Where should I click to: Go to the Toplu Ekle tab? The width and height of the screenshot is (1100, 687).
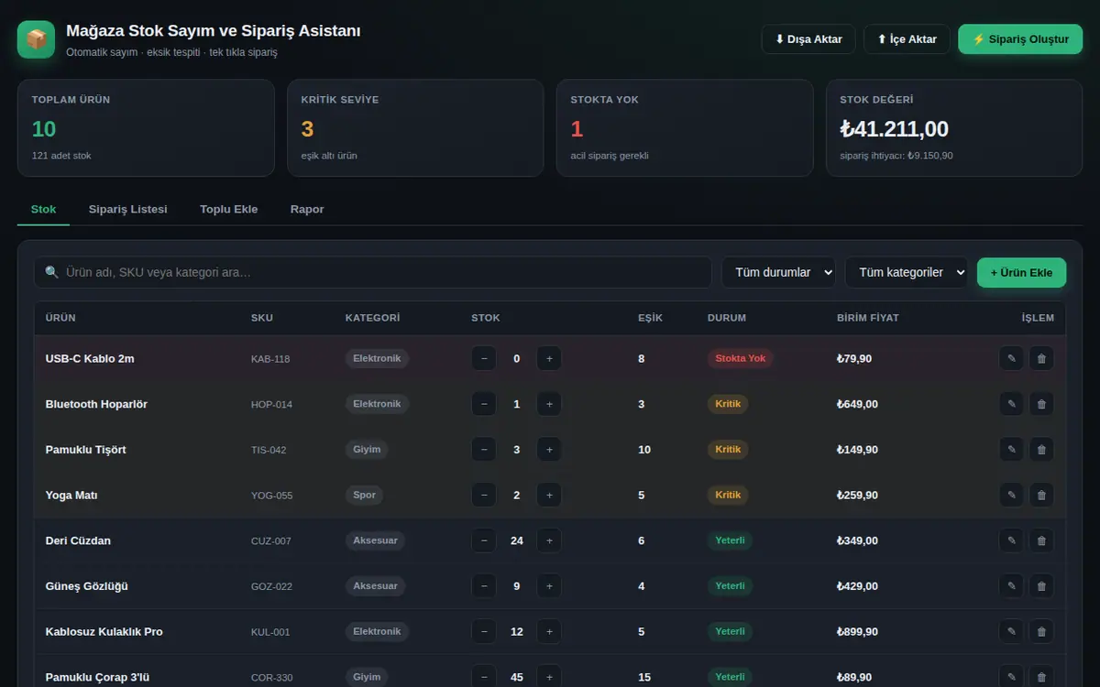coord(229,209)
